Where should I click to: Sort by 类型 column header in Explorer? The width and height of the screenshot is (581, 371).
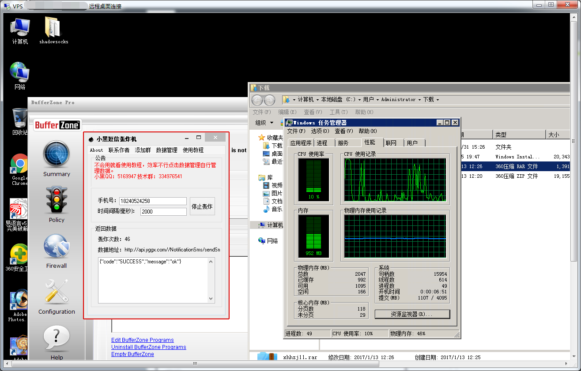click(x=519, y=135)
